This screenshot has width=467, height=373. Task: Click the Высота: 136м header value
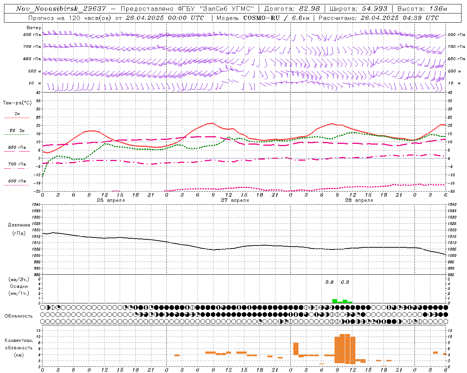[x=422, y=9]
